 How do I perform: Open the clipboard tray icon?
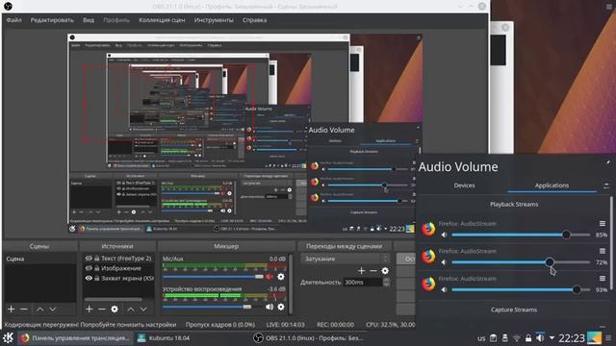494,338
